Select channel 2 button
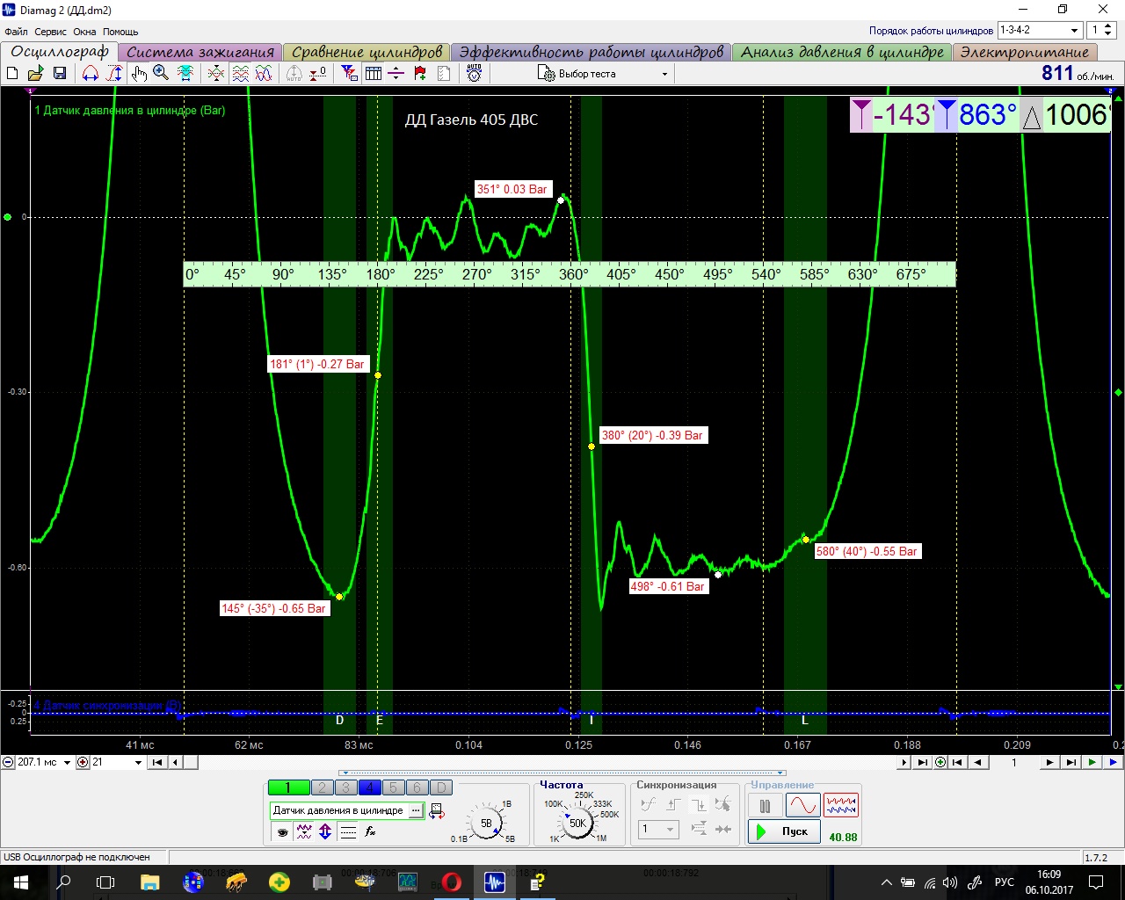 tap(323, 787)
